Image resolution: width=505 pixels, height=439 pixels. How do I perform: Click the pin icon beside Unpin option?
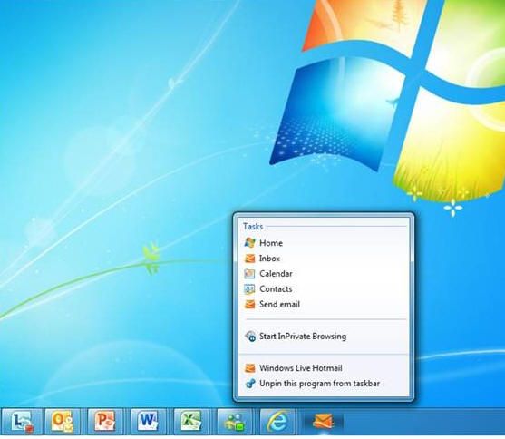pyautogui.click(x=250, y=384)
